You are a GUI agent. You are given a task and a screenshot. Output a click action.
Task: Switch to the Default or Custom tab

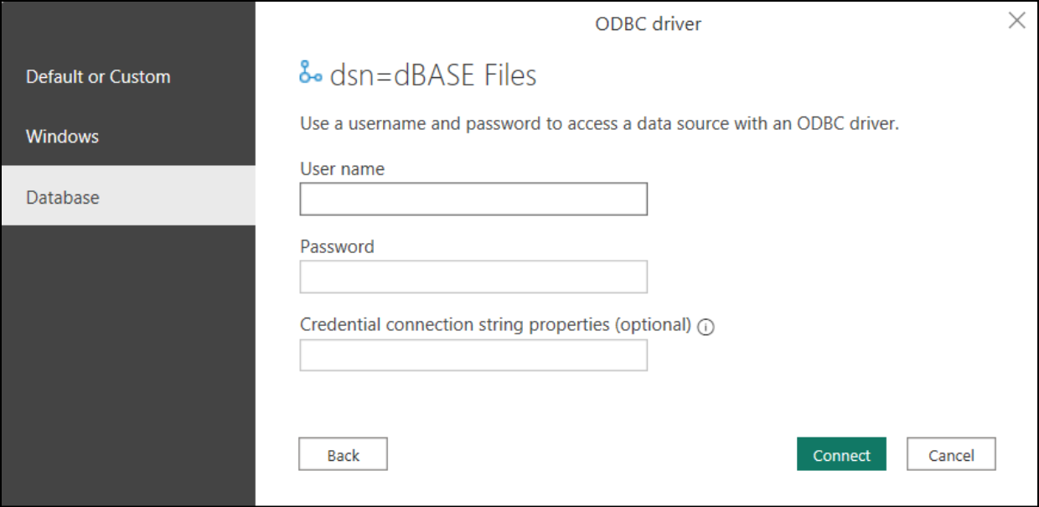[98, 77]
